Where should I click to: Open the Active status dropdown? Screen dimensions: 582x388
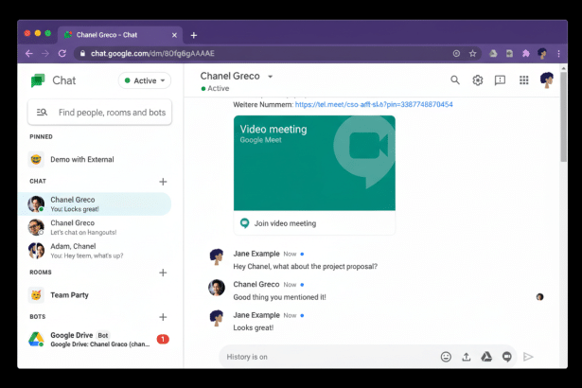click(145, 80)
